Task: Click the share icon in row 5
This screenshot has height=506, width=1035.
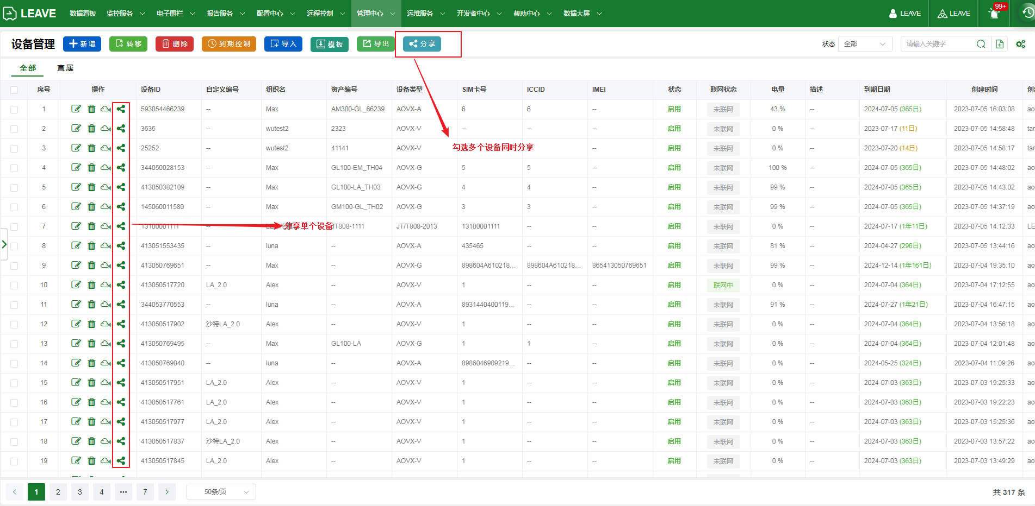Action: pyautogui.click(x=121, y=187)
